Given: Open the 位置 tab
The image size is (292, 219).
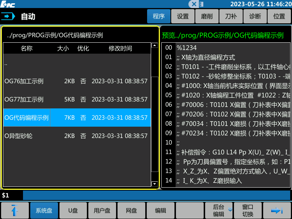Looking at the screenshot, I should point(279,16).
